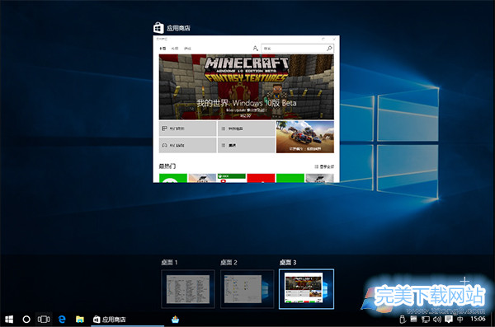Image resolution: width=495 pixels, height=327 pixels.
Task: Open the Windows Start menu
Action: click(x=9, y=320)
